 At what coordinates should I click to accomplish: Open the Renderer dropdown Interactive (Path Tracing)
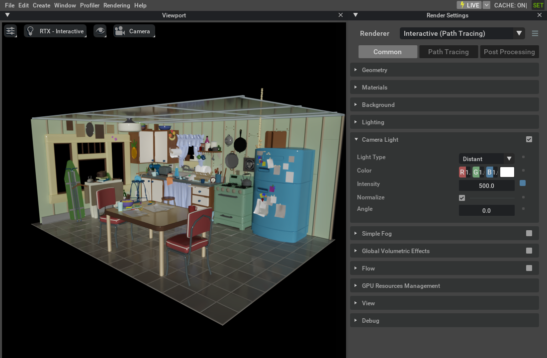pos(462,33)
